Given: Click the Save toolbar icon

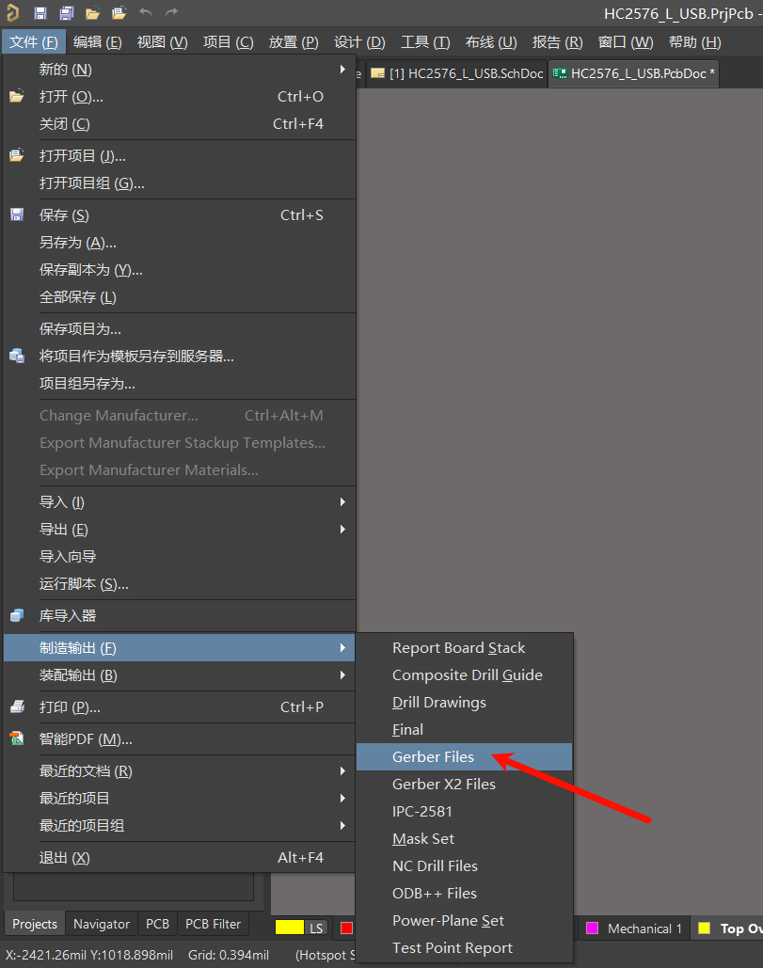Looking at the screenshot, I should tap(40, 13).
